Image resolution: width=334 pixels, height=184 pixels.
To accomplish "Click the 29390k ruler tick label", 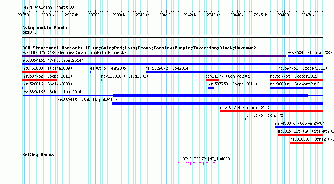I will point(119,15).
